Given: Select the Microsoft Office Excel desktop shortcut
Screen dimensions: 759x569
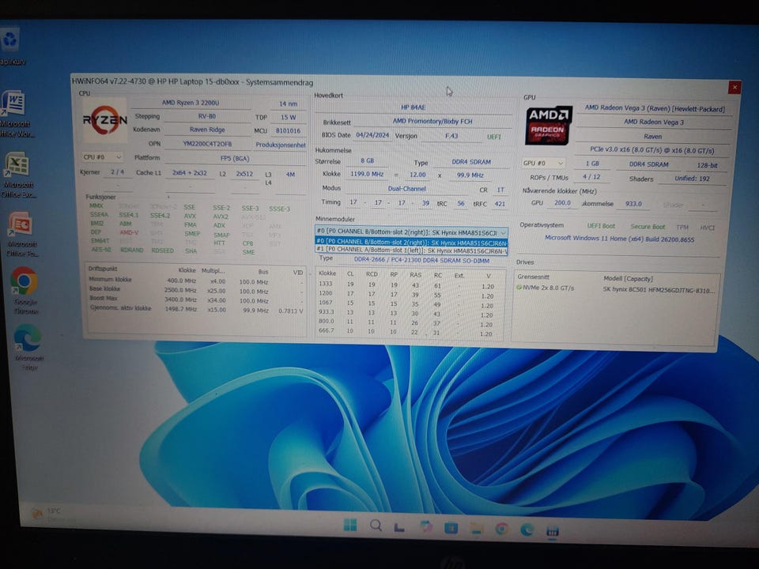Looking at the screenshot, I should [17, 165].
